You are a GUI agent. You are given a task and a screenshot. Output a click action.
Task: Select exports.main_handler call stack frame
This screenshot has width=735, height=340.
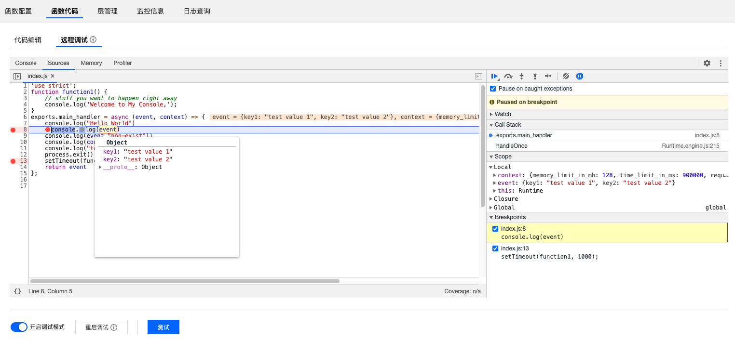[x=607, y=135]
